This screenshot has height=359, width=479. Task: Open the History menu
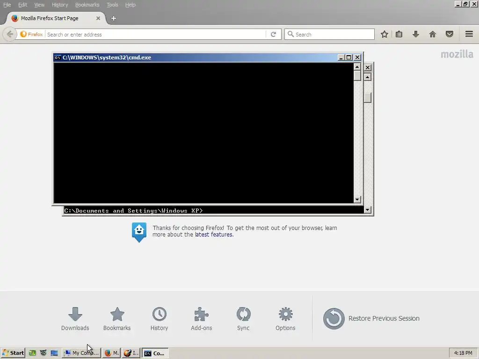point(59,5)
